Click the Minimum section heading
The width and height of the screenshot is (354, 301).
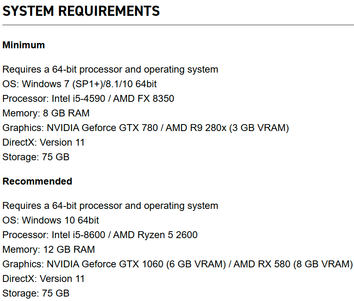[24, 45]
